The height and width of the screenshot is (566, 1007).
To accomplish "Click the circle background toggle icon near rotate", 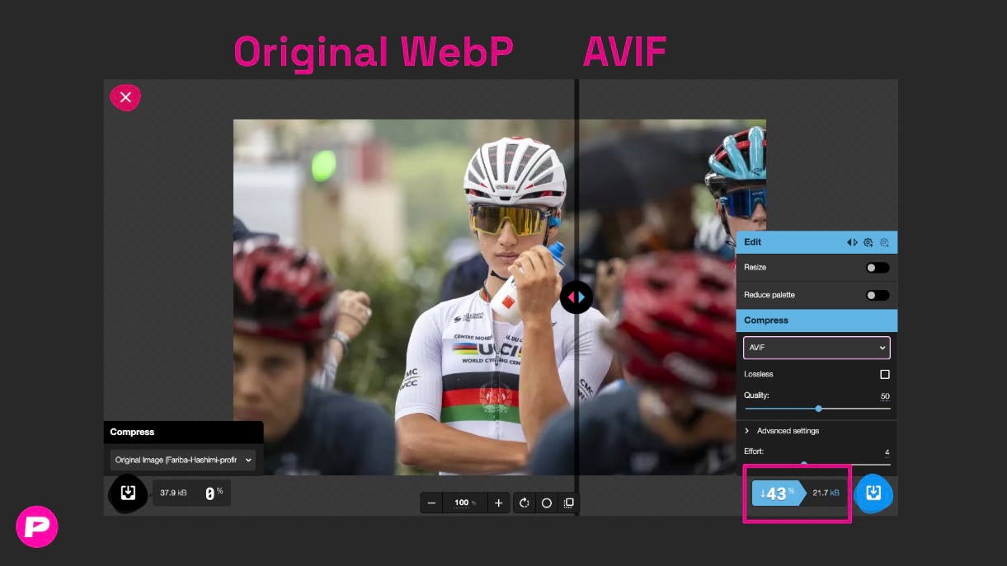I will tap(547, 503).
